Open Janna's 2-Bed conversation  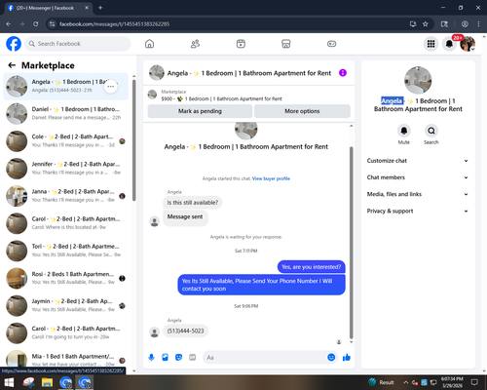tap(65, 196)
